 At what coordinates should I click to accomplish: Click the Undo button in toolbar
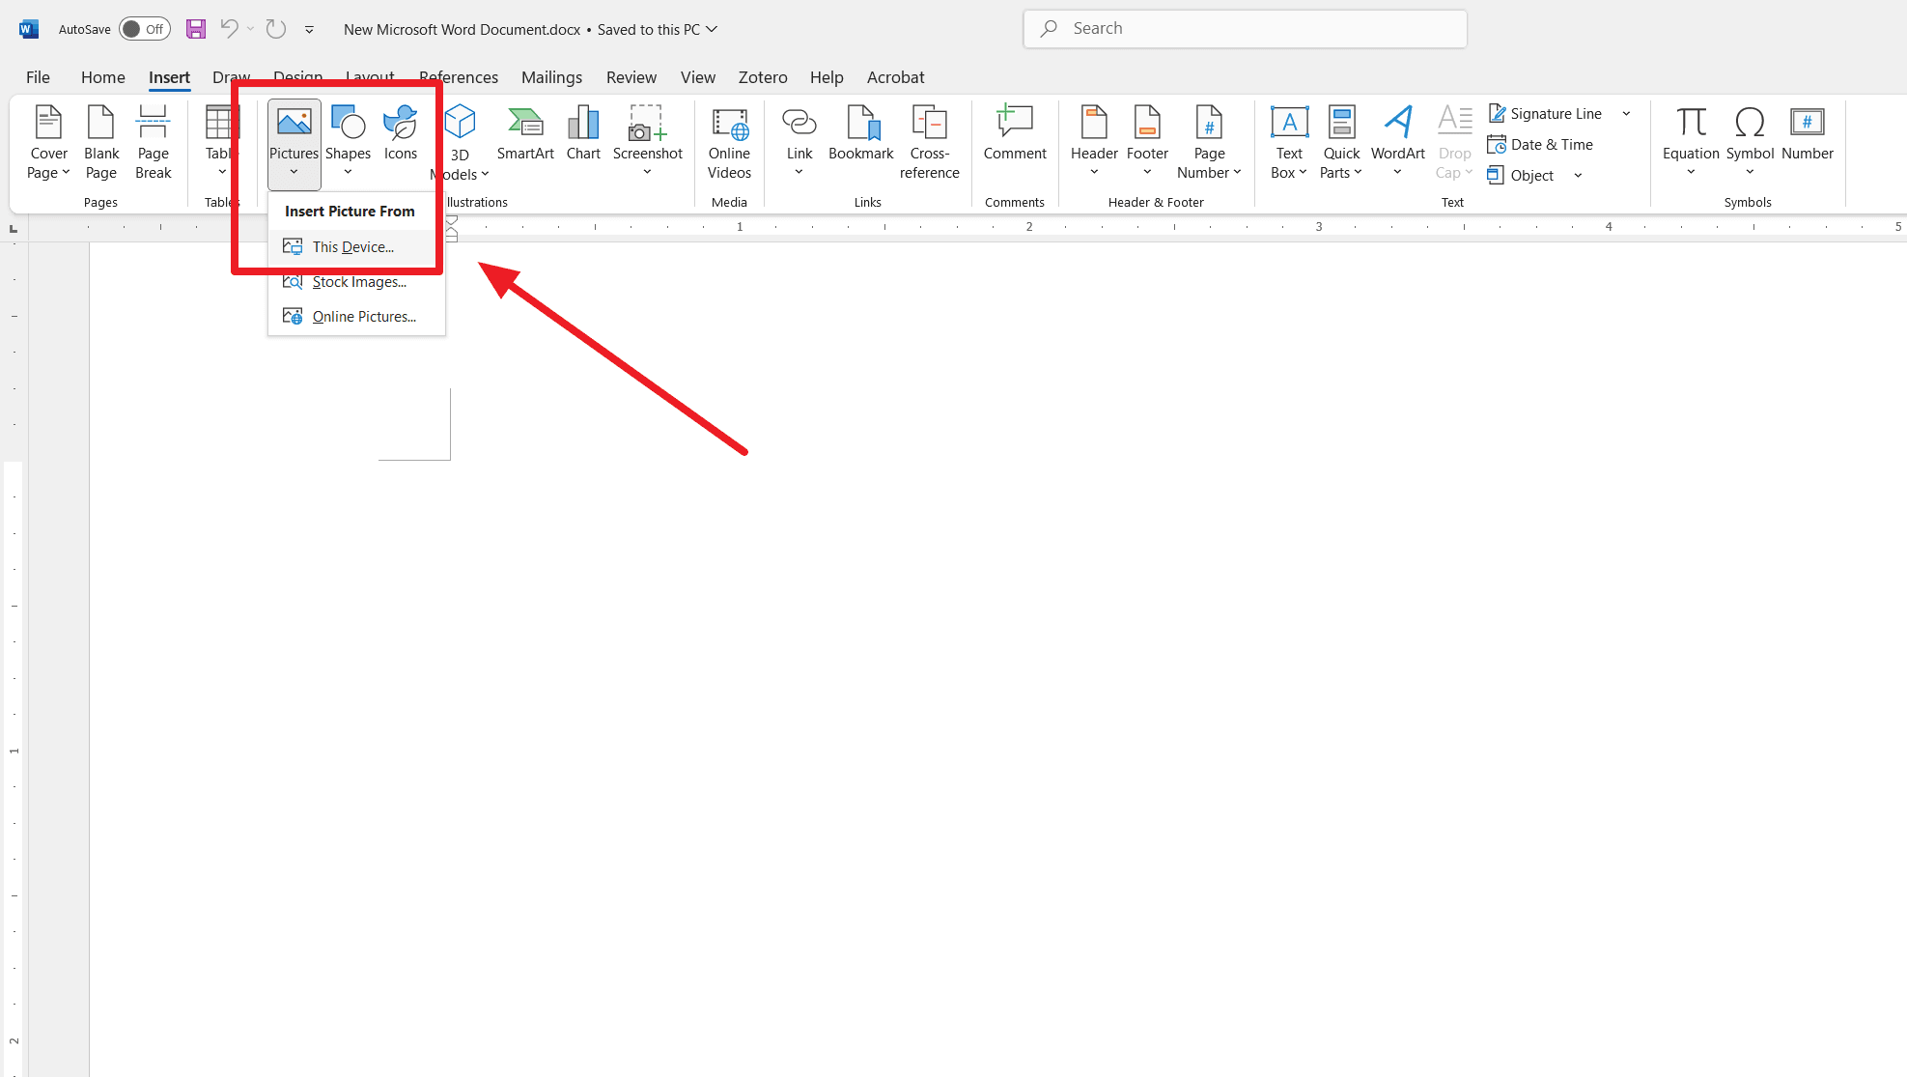pos(231,29)
